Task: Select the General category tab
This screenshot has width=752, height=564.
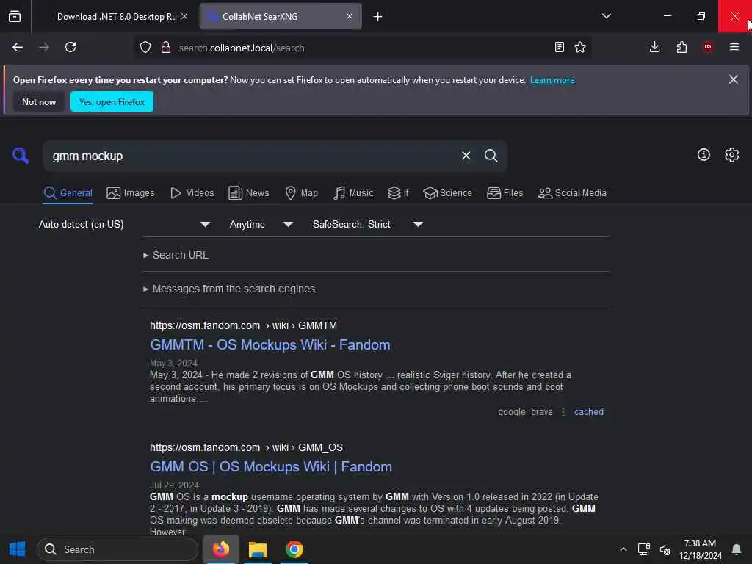Action: pyautogui.click(x=68, y=193)
